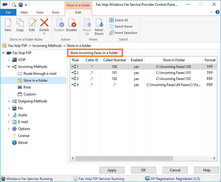Select rule 2 row icon
This screenshot has height=182, width=221.
click(x=74, y=73)
